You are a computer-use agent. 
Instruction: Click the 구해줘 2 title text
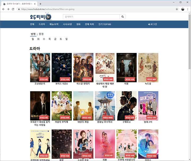click(x=127, y=122)
